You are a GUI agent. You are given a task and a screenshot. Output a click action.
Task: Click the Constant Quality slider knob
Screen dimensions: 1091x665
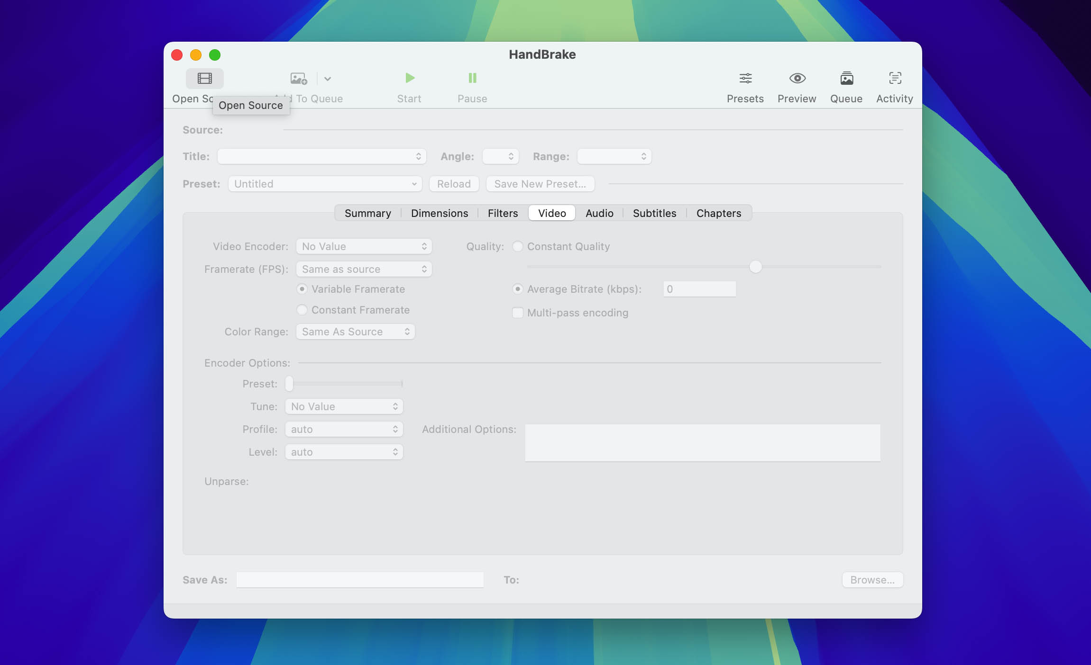tap(755, 267)
